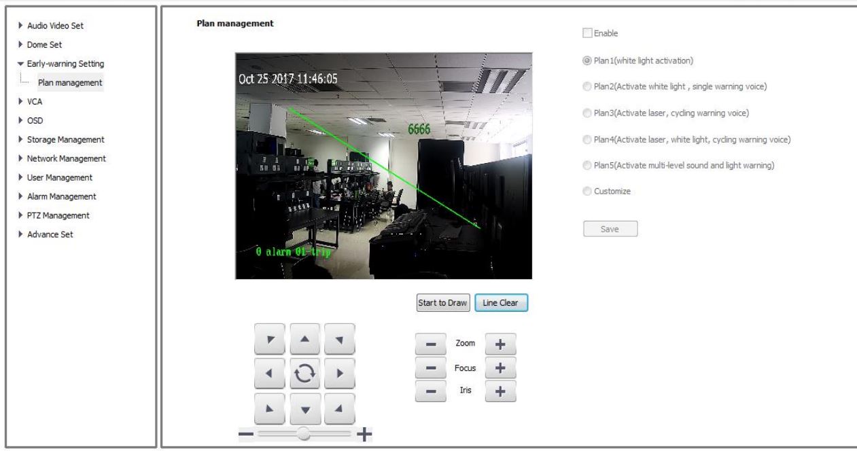
Task: Move the camera diagonally up-right
Action: tap(340, 338)
